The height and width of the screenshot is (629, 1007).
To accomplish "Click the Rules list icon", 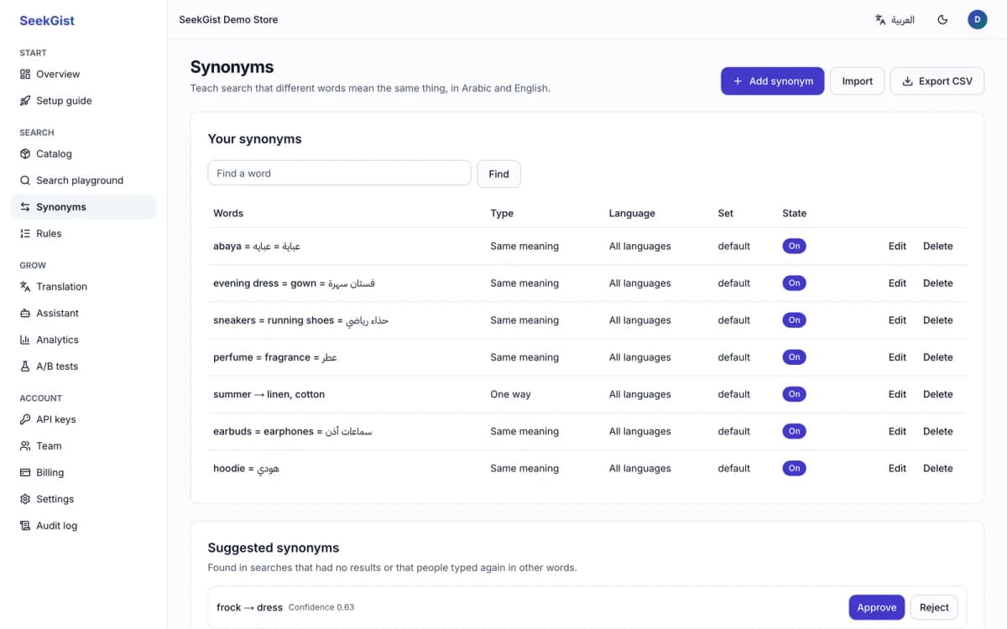I will coord(25,233).
